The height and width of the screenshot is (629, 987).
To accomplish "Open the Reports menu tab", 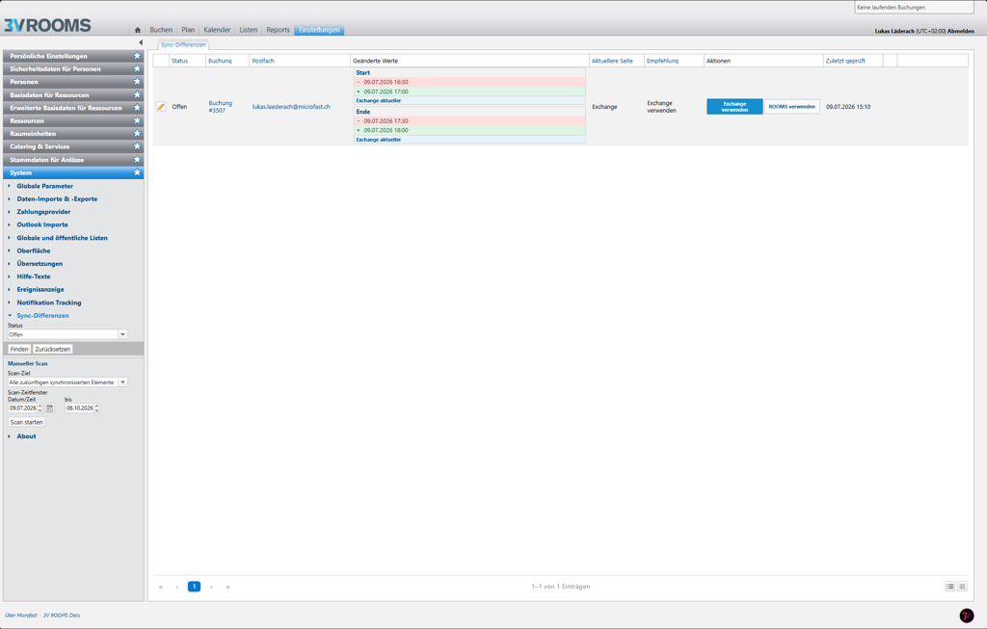I will pos(278,30).
